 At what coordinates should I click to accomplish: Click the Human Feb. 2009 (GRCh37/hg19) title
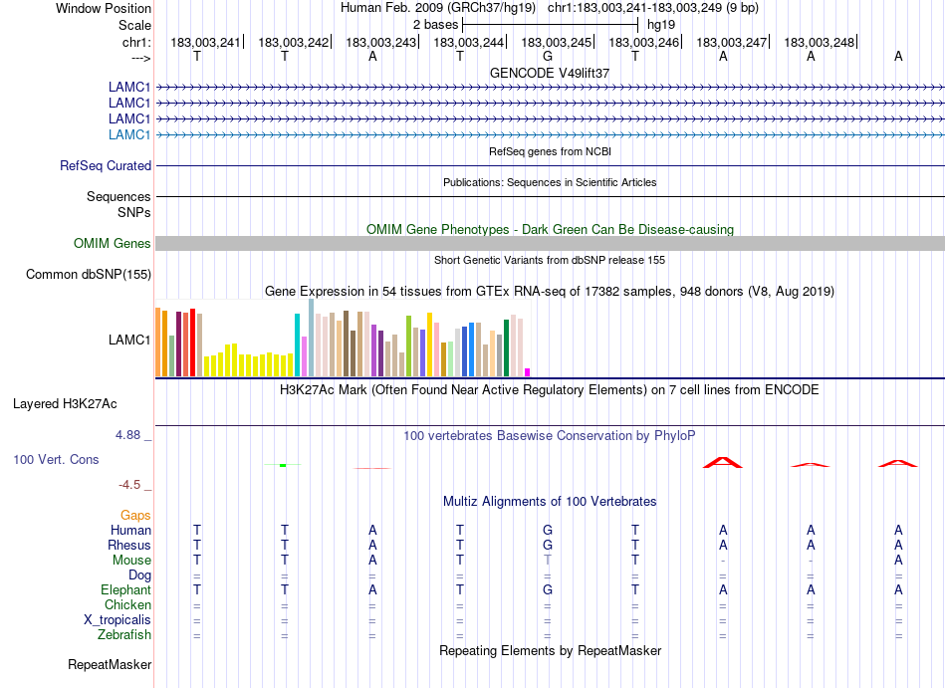pyautogui.click(x=438, y=8)
